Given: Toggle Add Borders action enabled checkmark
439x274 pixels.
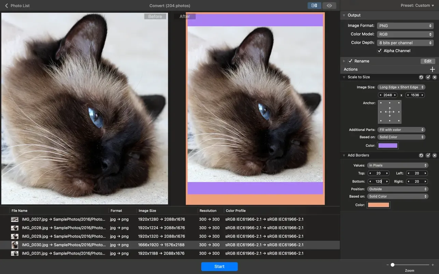Looking at the screenshot, I should (428, 155).
